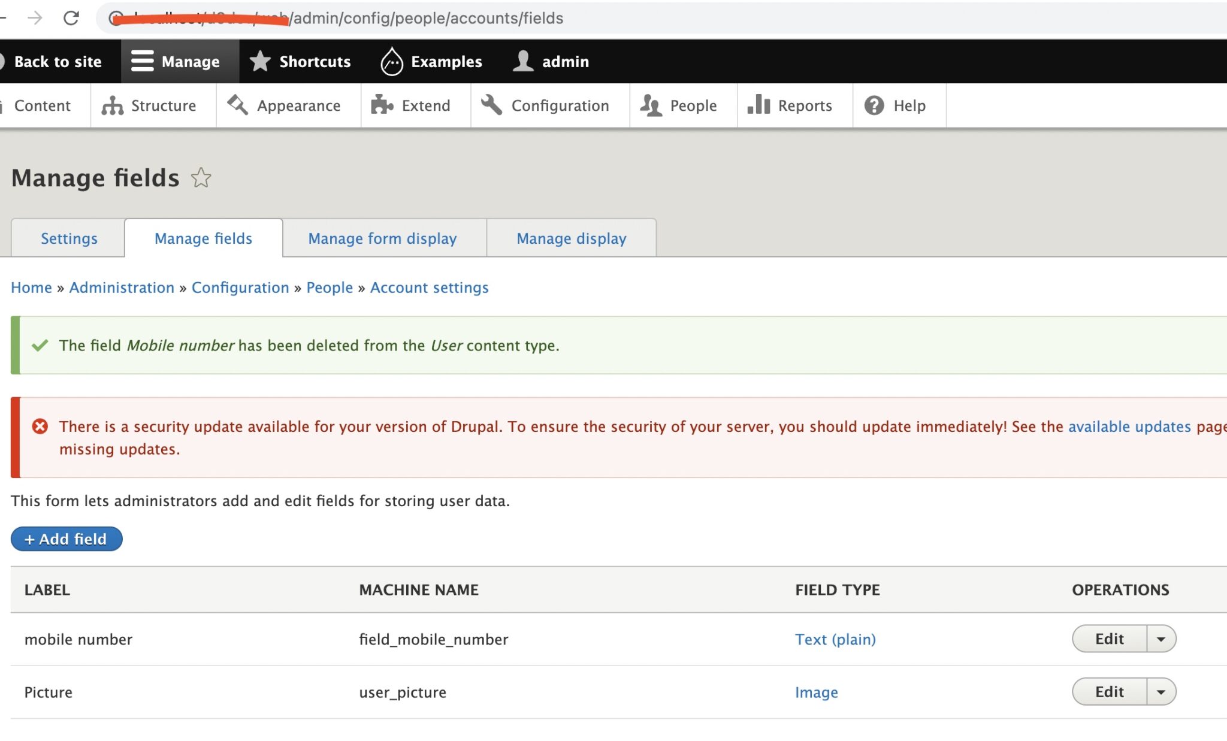Click the admin user icon
This screenshot has width=1227, height=741.
click(522, 61)
